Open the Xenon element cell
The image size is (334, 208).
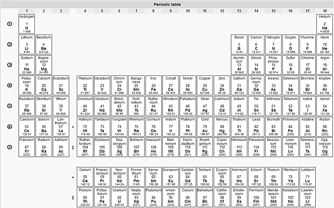point(325,106)
